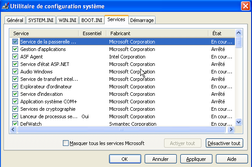Click En cour... status of Services de cryptographie
The image size is (252, 167).
pos(222,109)
